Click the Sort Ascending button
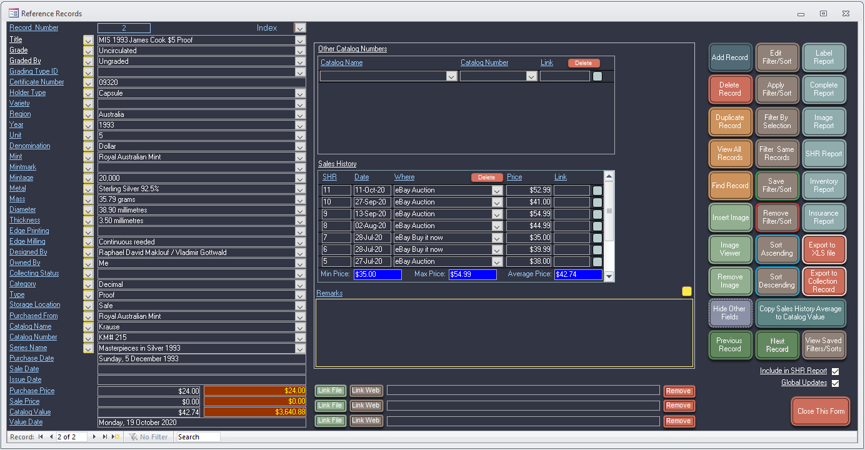Image resolution: width=865 pixels, height=450 pixels. (777, 249)
